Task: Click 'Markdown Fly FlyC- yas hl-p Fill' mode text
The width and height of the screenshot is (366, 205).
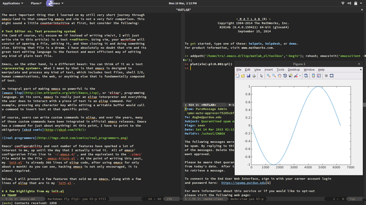Action: tap(77, 199)
